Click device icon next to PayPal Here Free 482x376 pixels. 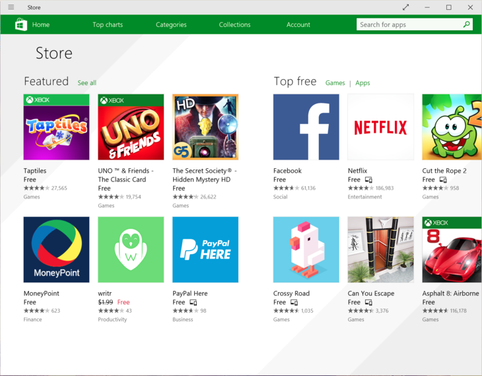(193, 302)
